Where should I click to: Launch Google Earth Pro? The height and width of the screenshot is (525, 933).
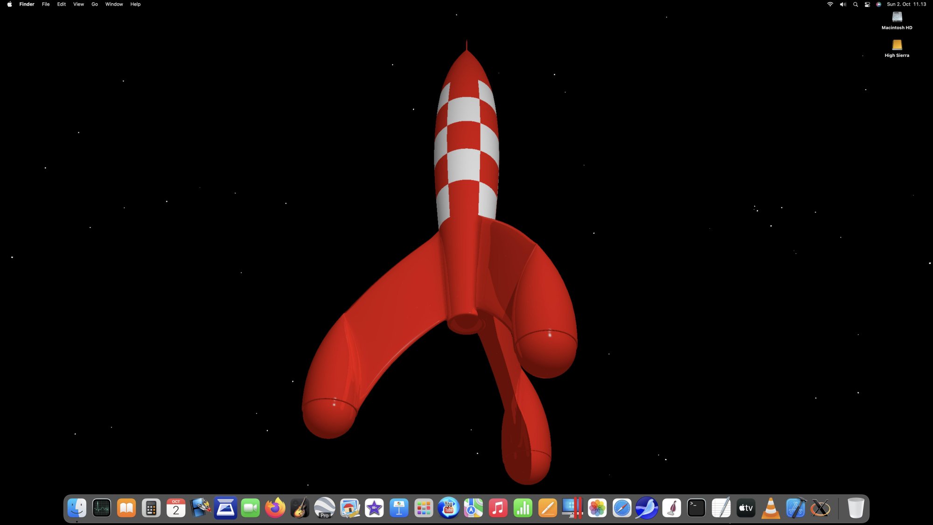(325, 508)
